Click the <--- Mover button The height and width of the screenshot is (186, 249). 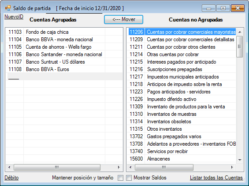click(123, 20)
